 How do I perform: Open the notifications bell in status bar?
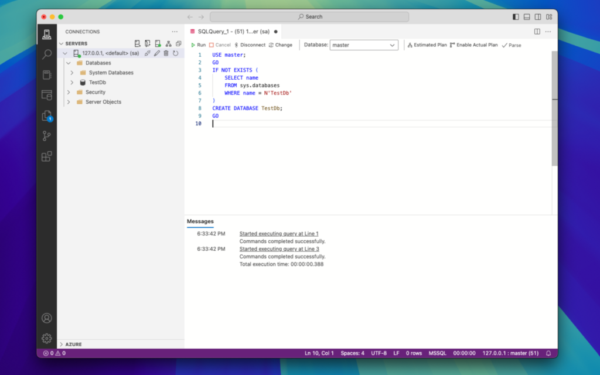pyautogui.click(x=548, y=353)
